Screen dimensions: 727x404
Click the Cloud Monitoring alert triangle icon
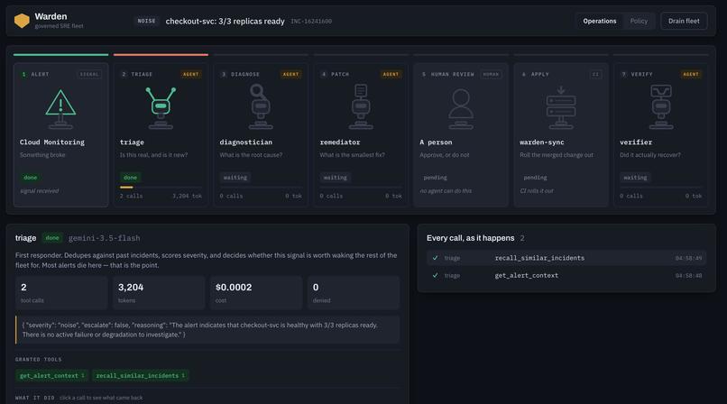[x=60, y=109]
